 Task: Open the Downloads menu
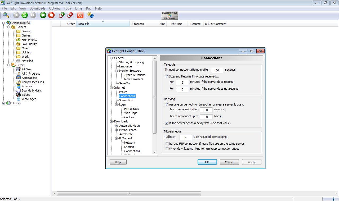tap(37, 8)
